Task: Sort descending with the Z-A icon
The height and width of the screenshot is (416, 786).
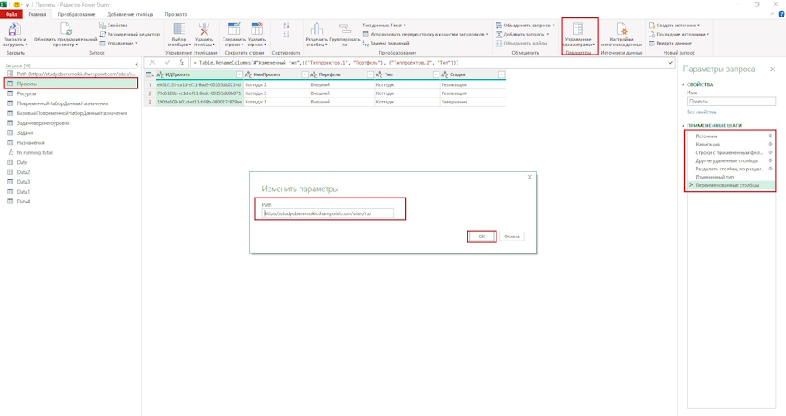Action: (286, 34)
